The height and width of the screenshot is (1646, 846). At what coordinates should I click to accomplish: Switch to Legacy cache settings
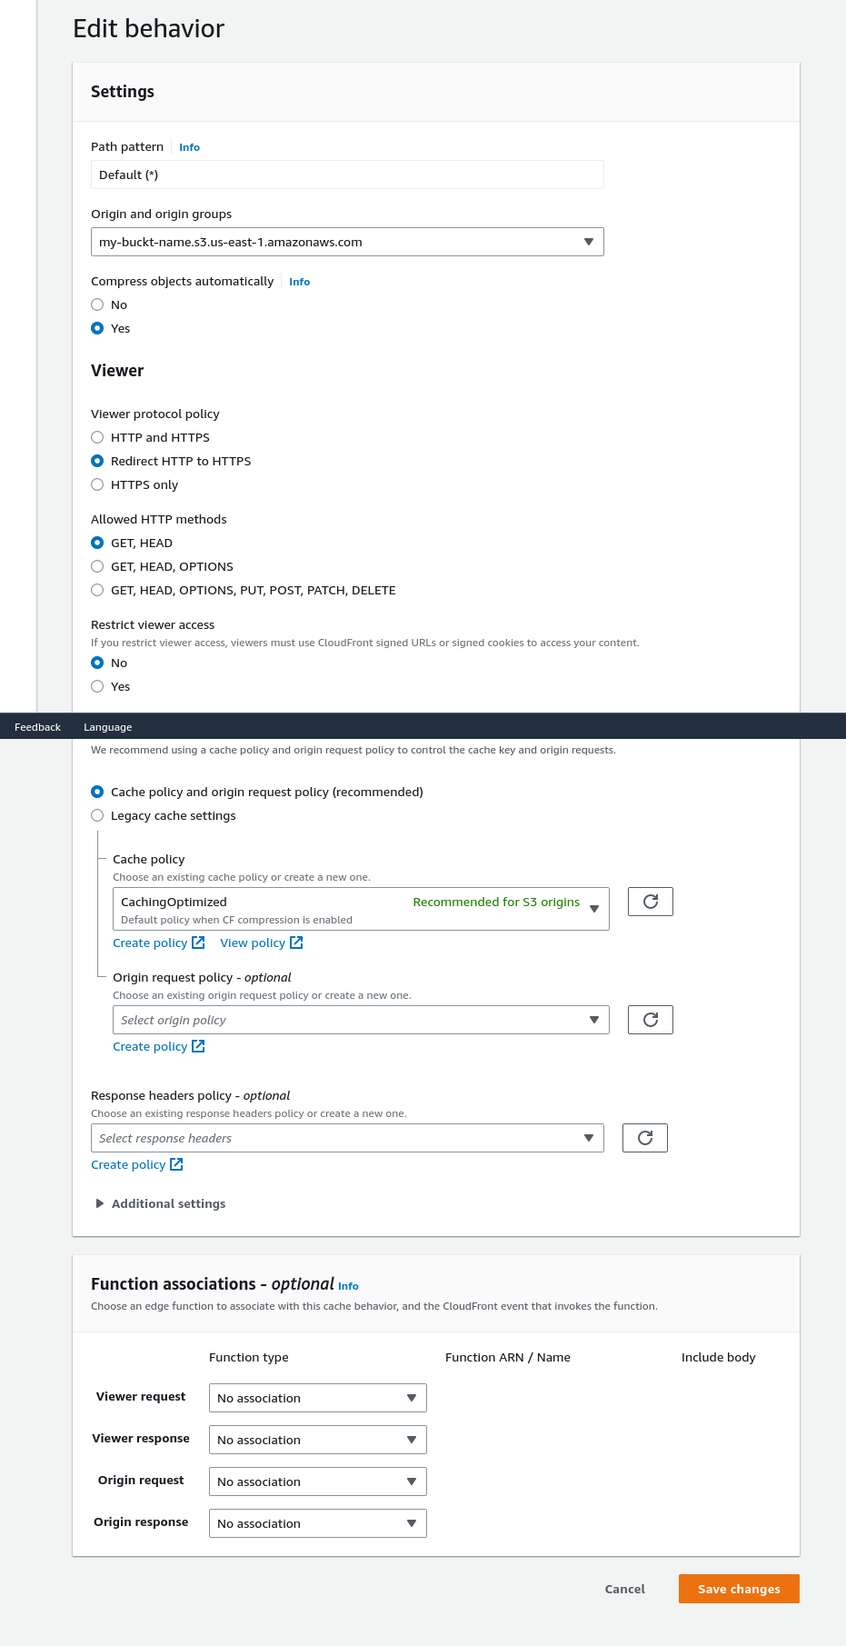pos(97,815)
